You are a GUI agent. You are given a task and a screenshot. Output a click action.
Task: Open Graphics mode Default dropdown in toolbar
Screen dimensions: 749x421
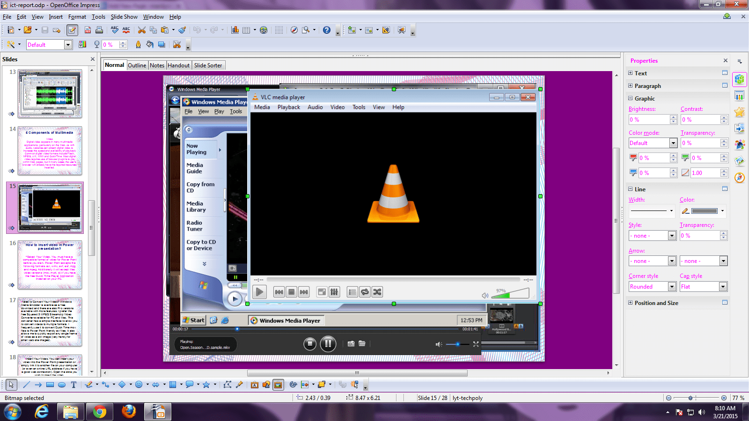pos(68,44)
